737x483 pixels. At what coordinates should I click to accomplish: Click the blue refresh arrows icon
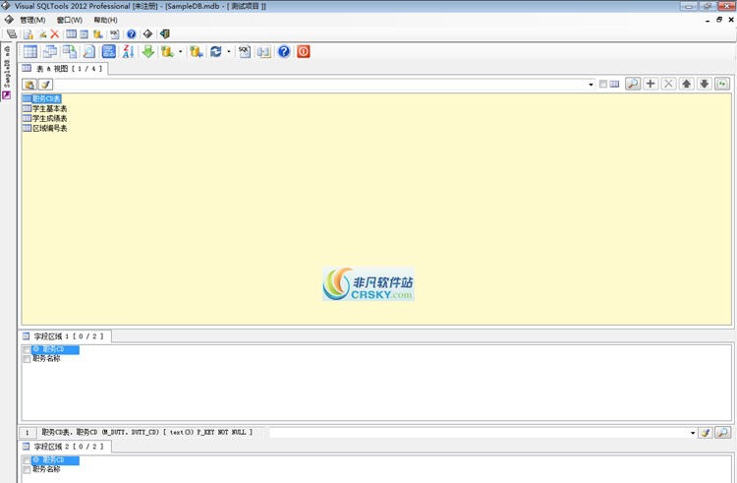tap(216, 52)
